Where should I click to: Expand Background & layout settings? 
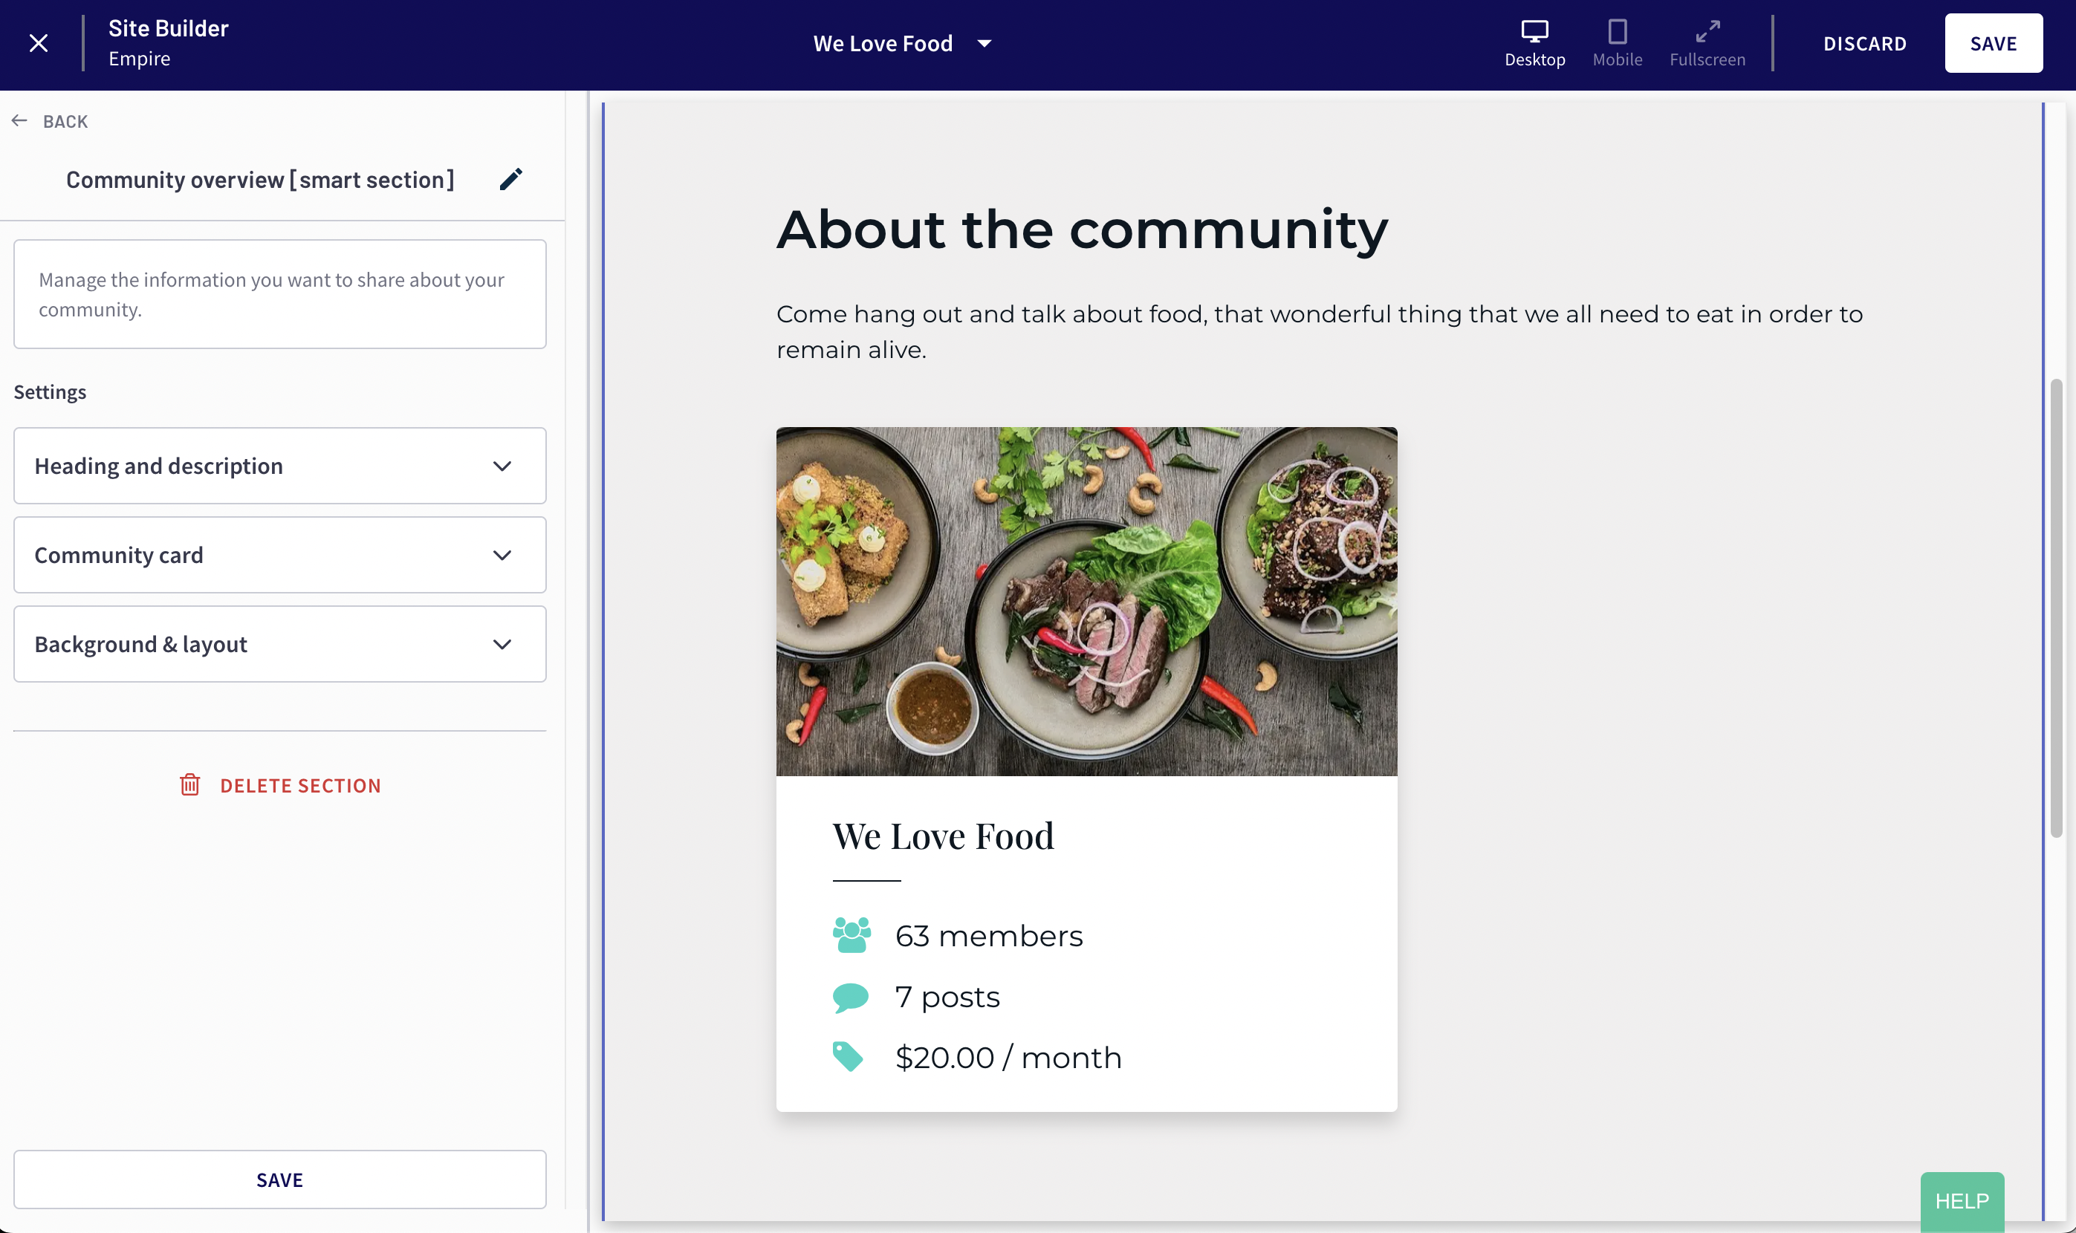pos(280,644)
